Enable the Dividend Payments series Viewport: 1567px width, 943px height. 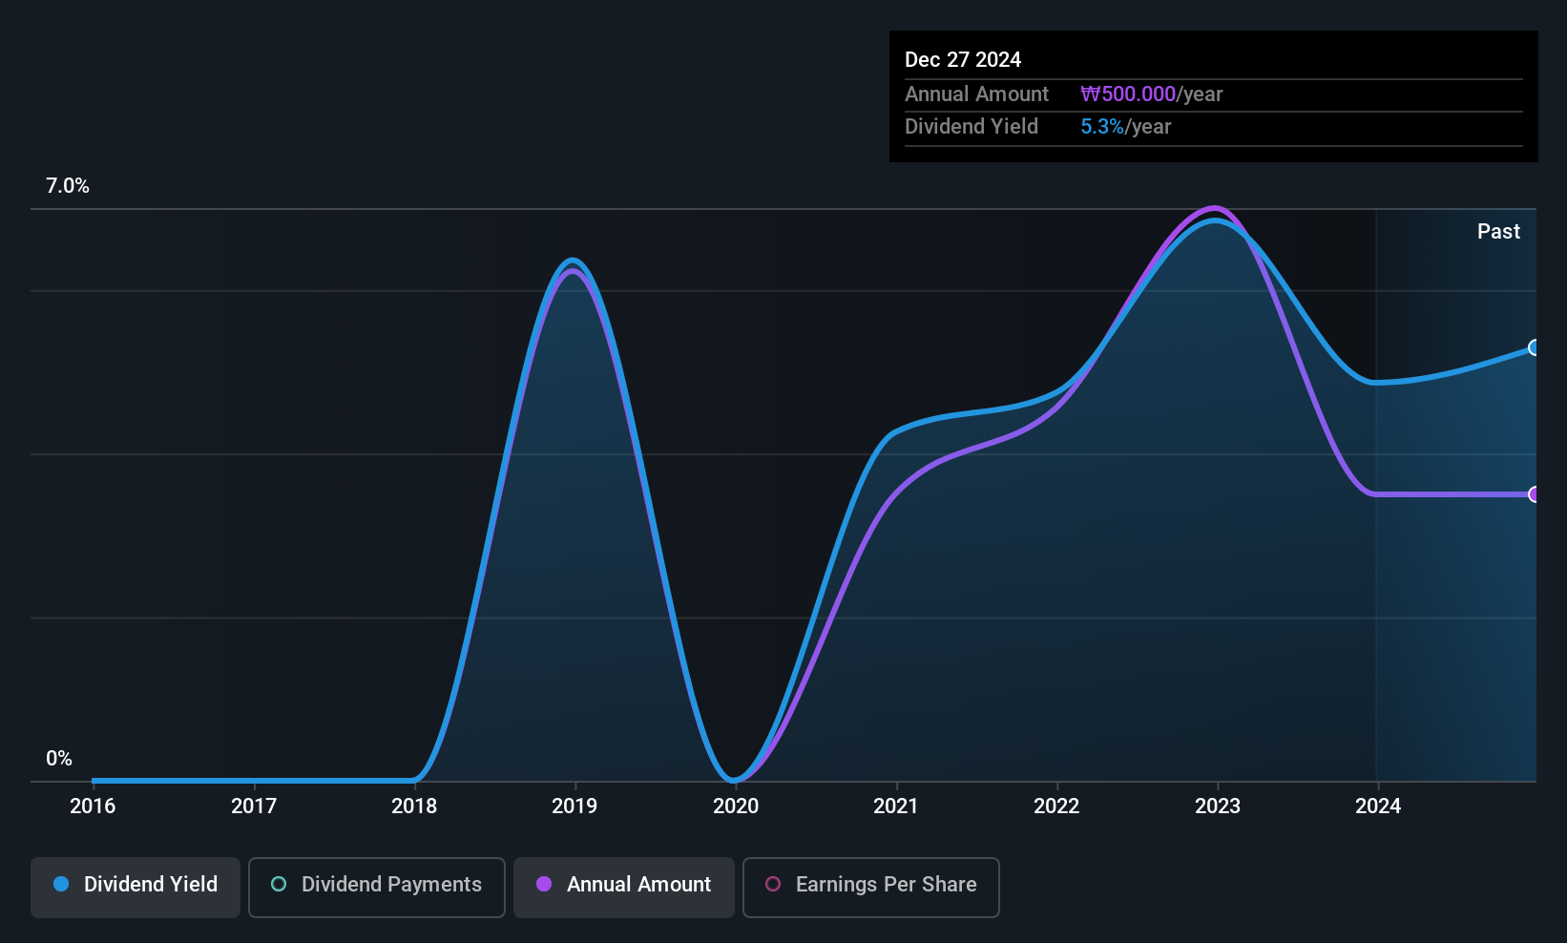(x=377, y=888)
